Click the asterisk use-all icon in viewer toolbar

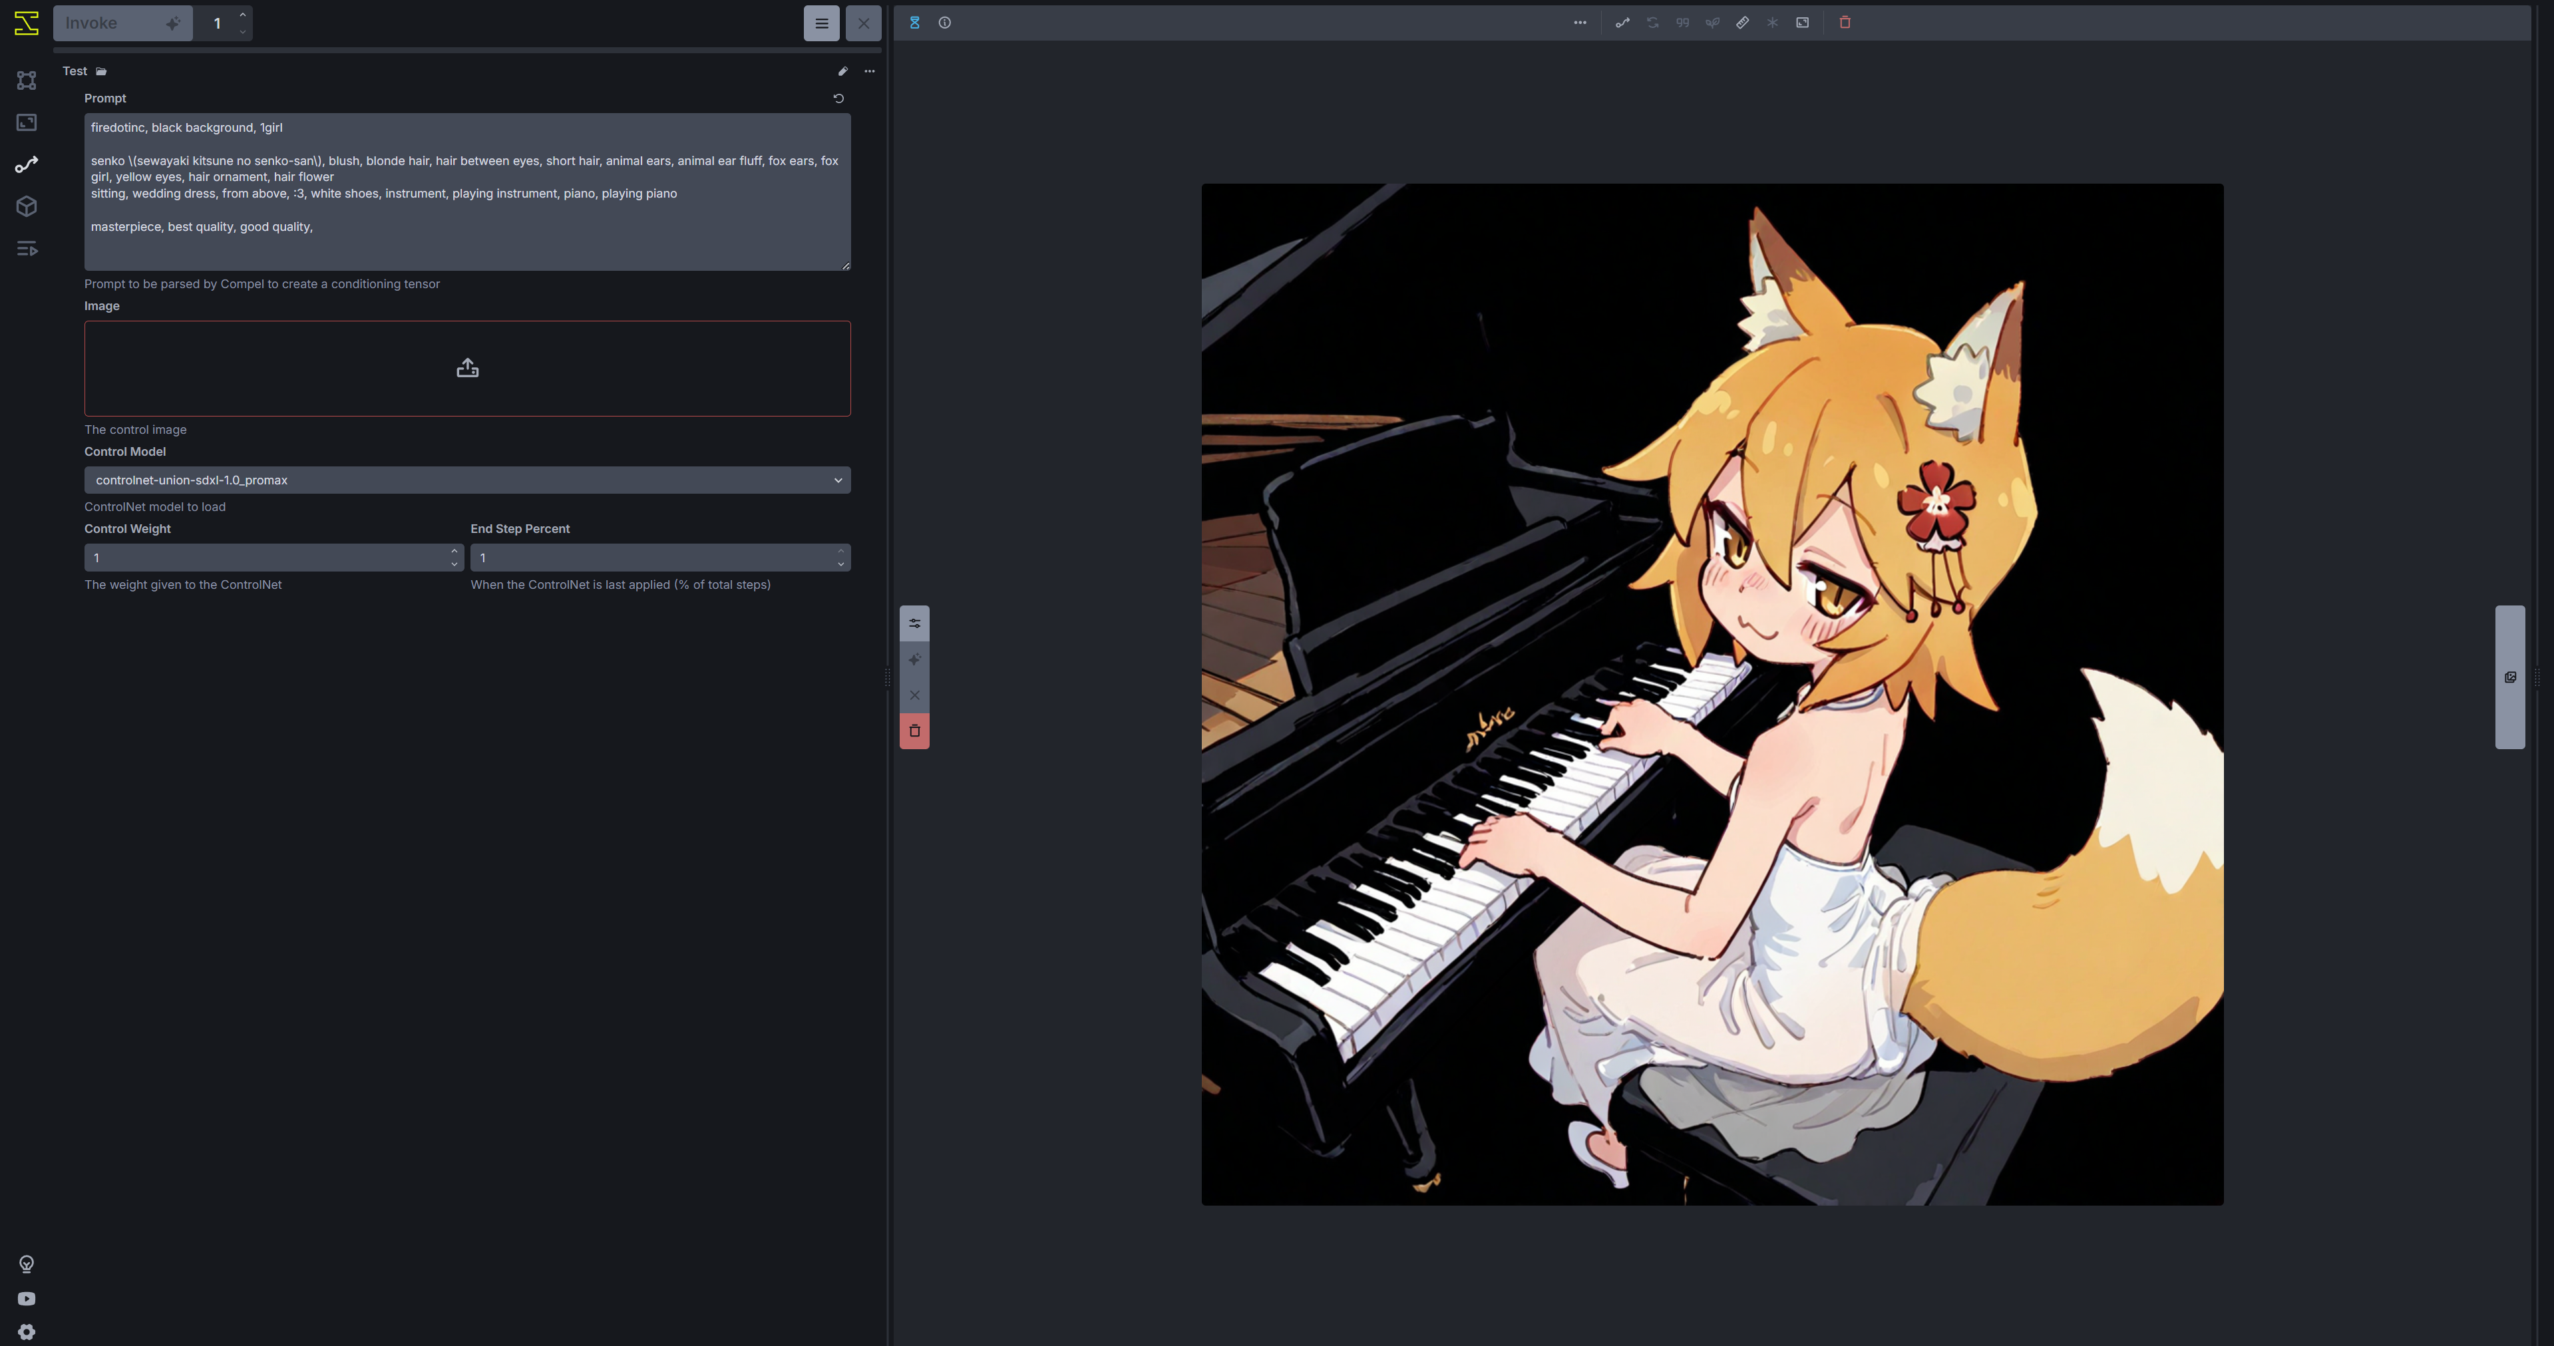(x=1773, y=23)
